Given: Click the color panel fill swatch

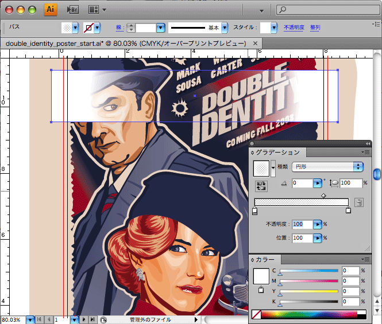Looking at the screenshot, I should click(x=261, y=276).
